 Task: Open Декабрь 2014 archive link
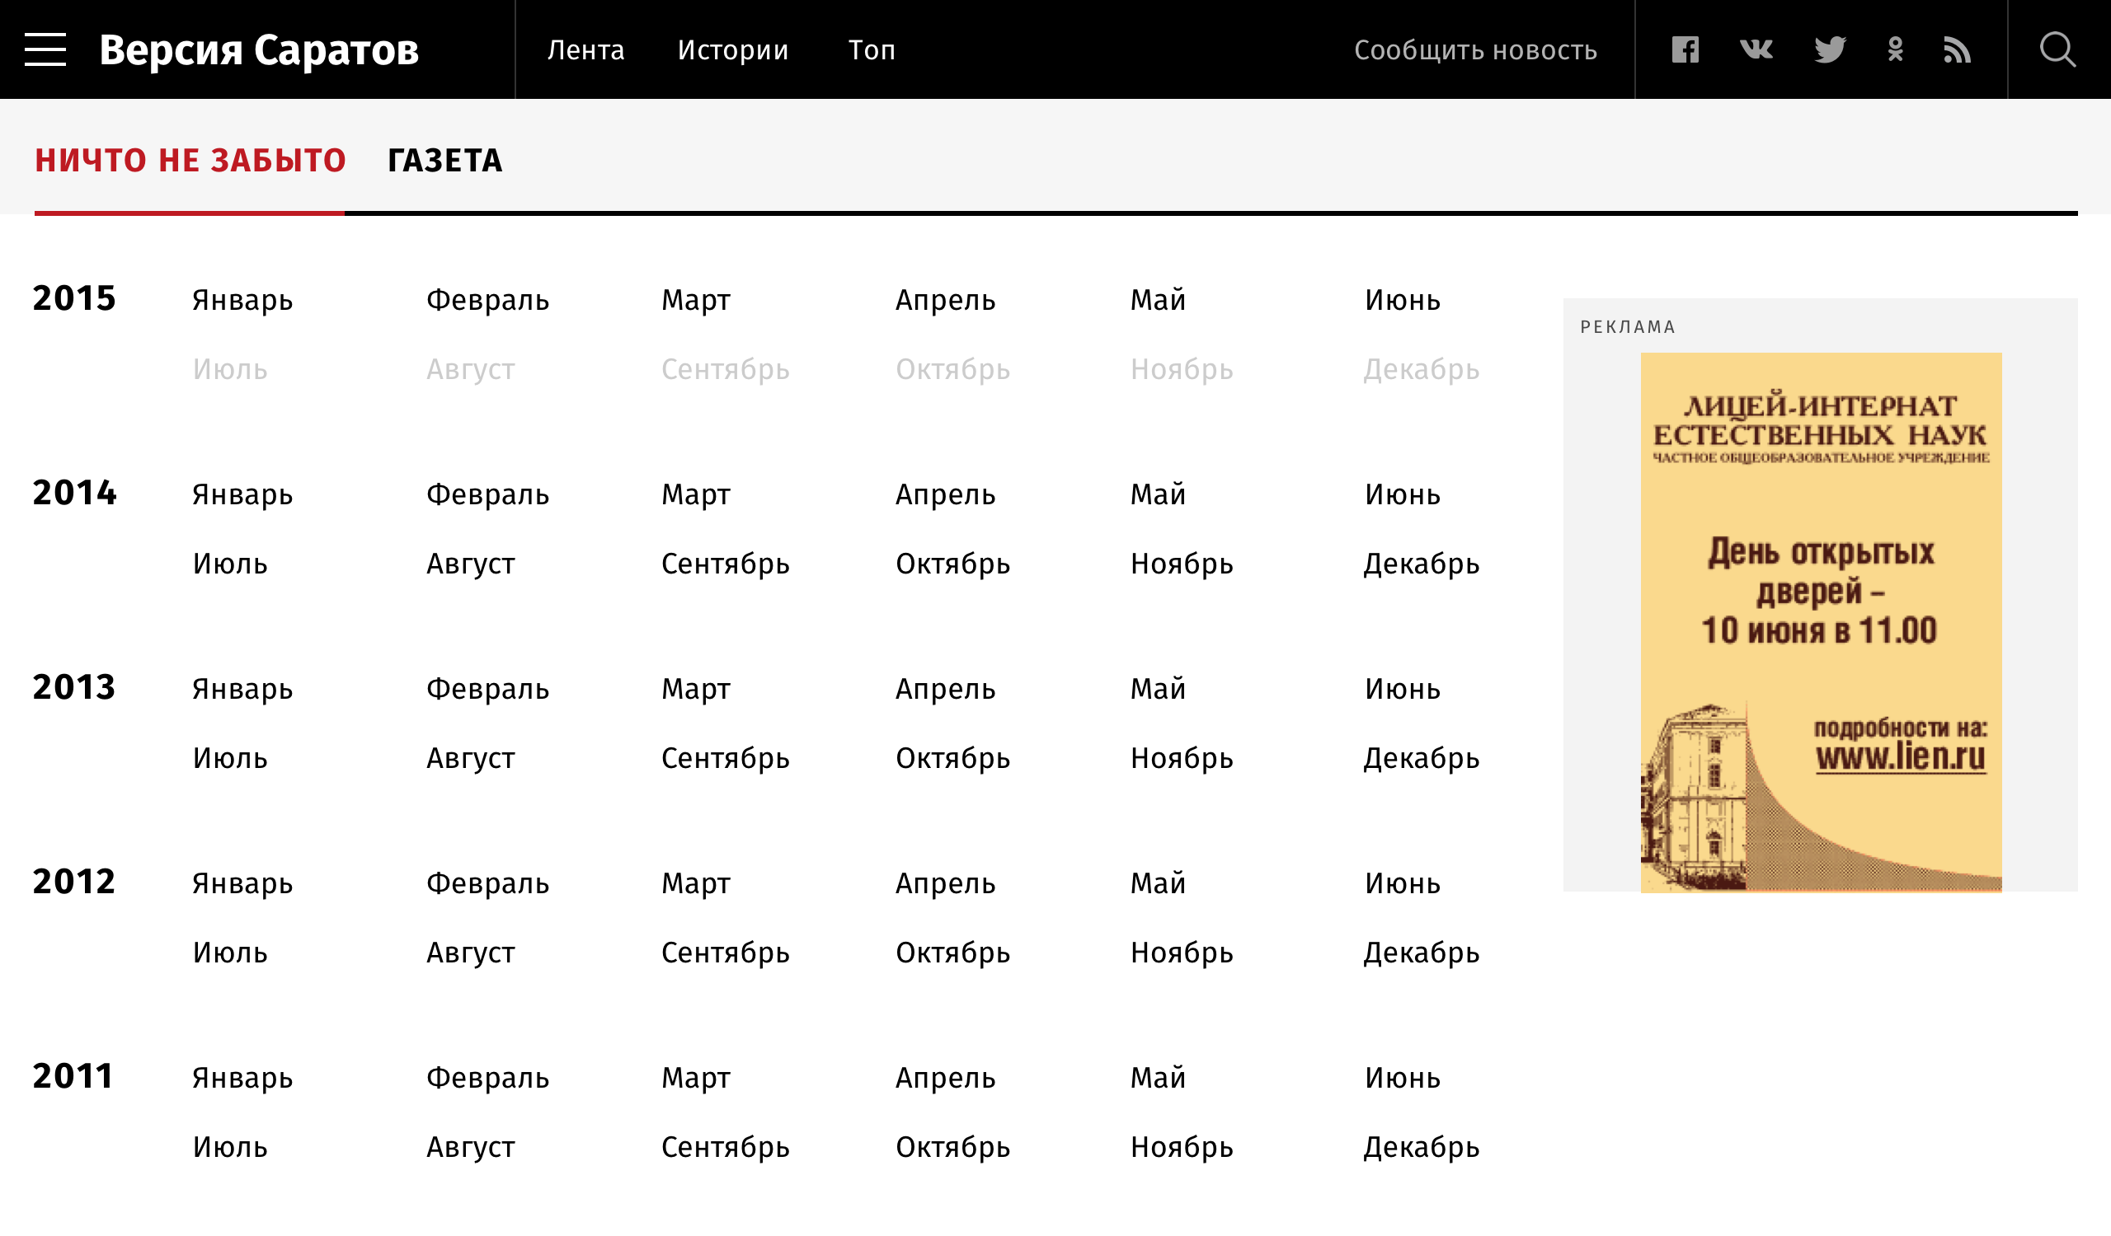[1421, 564]
